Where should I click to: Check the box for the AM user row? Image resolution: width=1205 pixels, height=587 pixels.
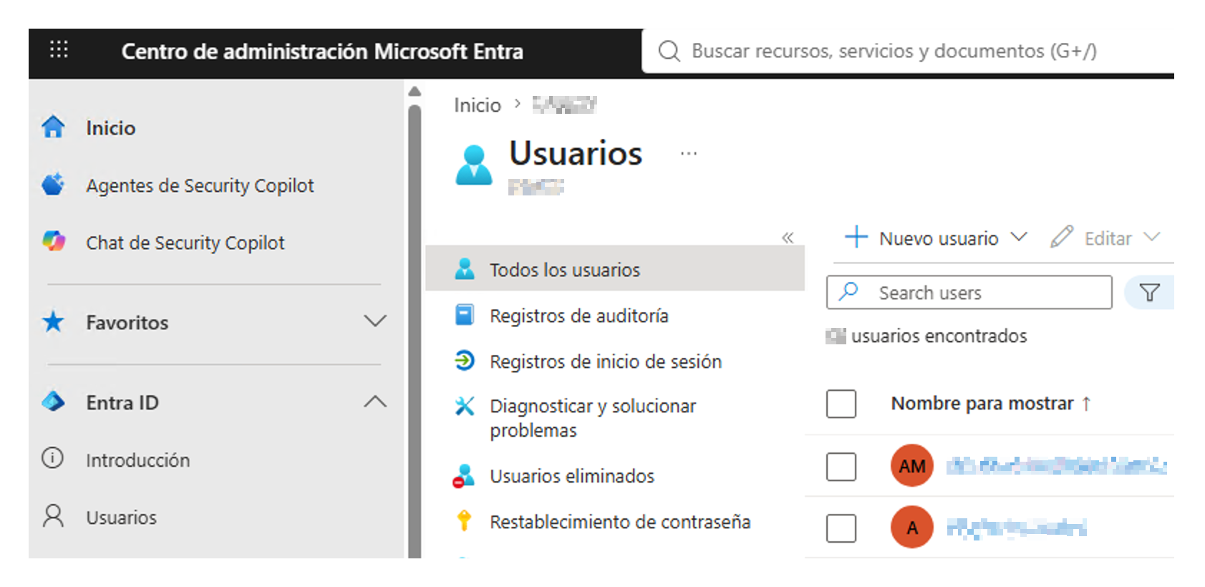pos(841,467)
